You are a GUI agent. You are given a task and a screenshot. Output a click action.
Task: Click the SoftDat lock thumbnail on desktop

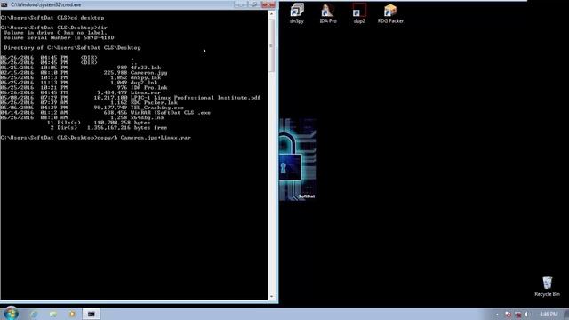point(297,159)
